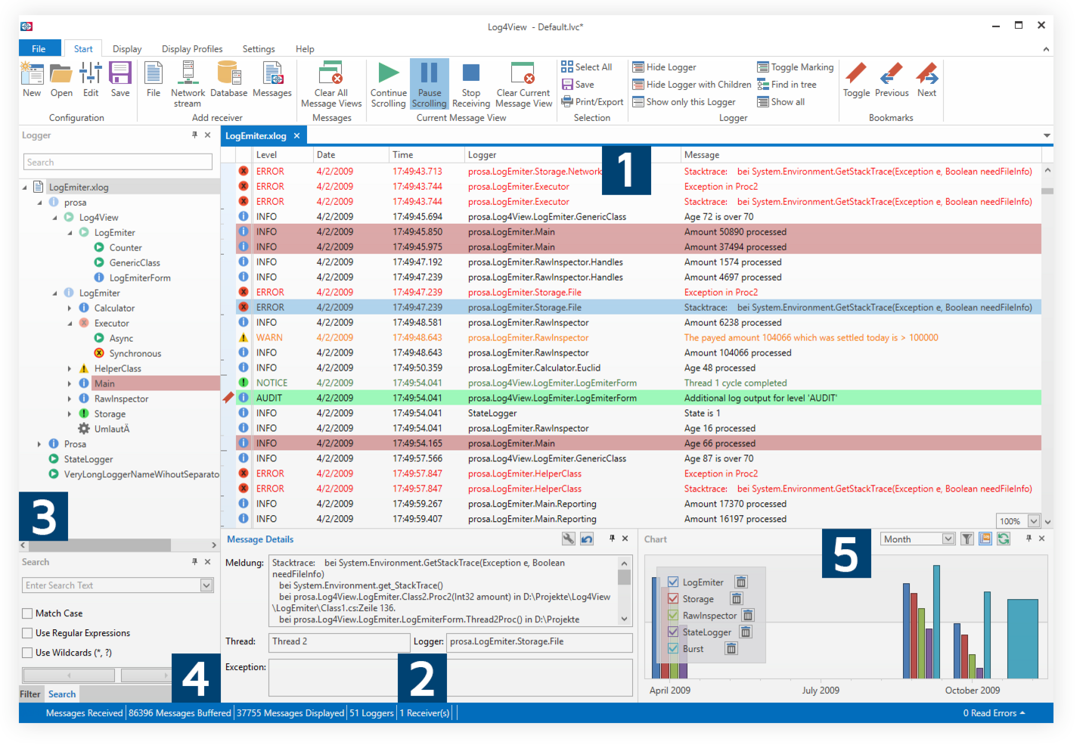
Task: Add a Database receiver
Action: pos(228,74)
